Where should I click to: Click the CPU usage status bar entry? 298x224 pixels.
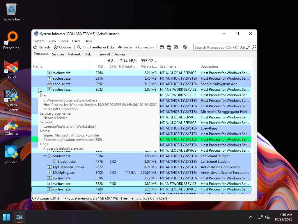46,198
